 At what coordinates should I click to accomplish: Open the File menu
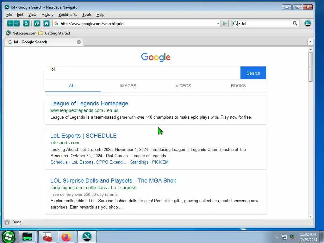point(9,15)
